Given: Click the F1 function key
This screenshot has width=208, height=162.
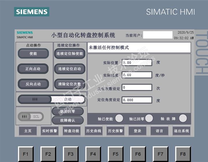Looking at the screenshot, I should tap(25, 154).
